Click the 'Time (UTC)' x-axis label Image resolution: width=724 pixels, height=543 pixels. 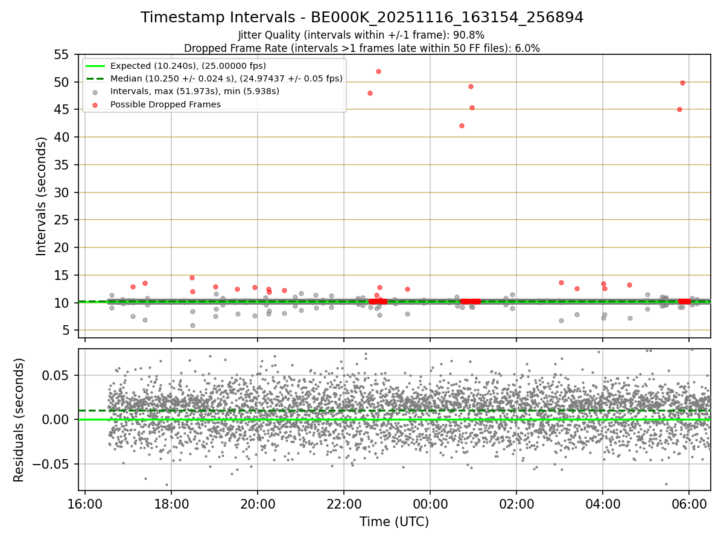tap(395, 522)
